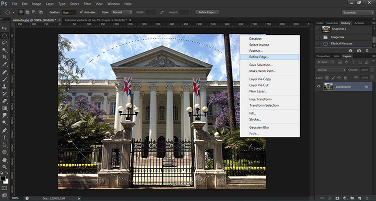376x201 pixels.
Task: Select the Elliptical Marquee tool in toolbox
Action: (4, 35)
